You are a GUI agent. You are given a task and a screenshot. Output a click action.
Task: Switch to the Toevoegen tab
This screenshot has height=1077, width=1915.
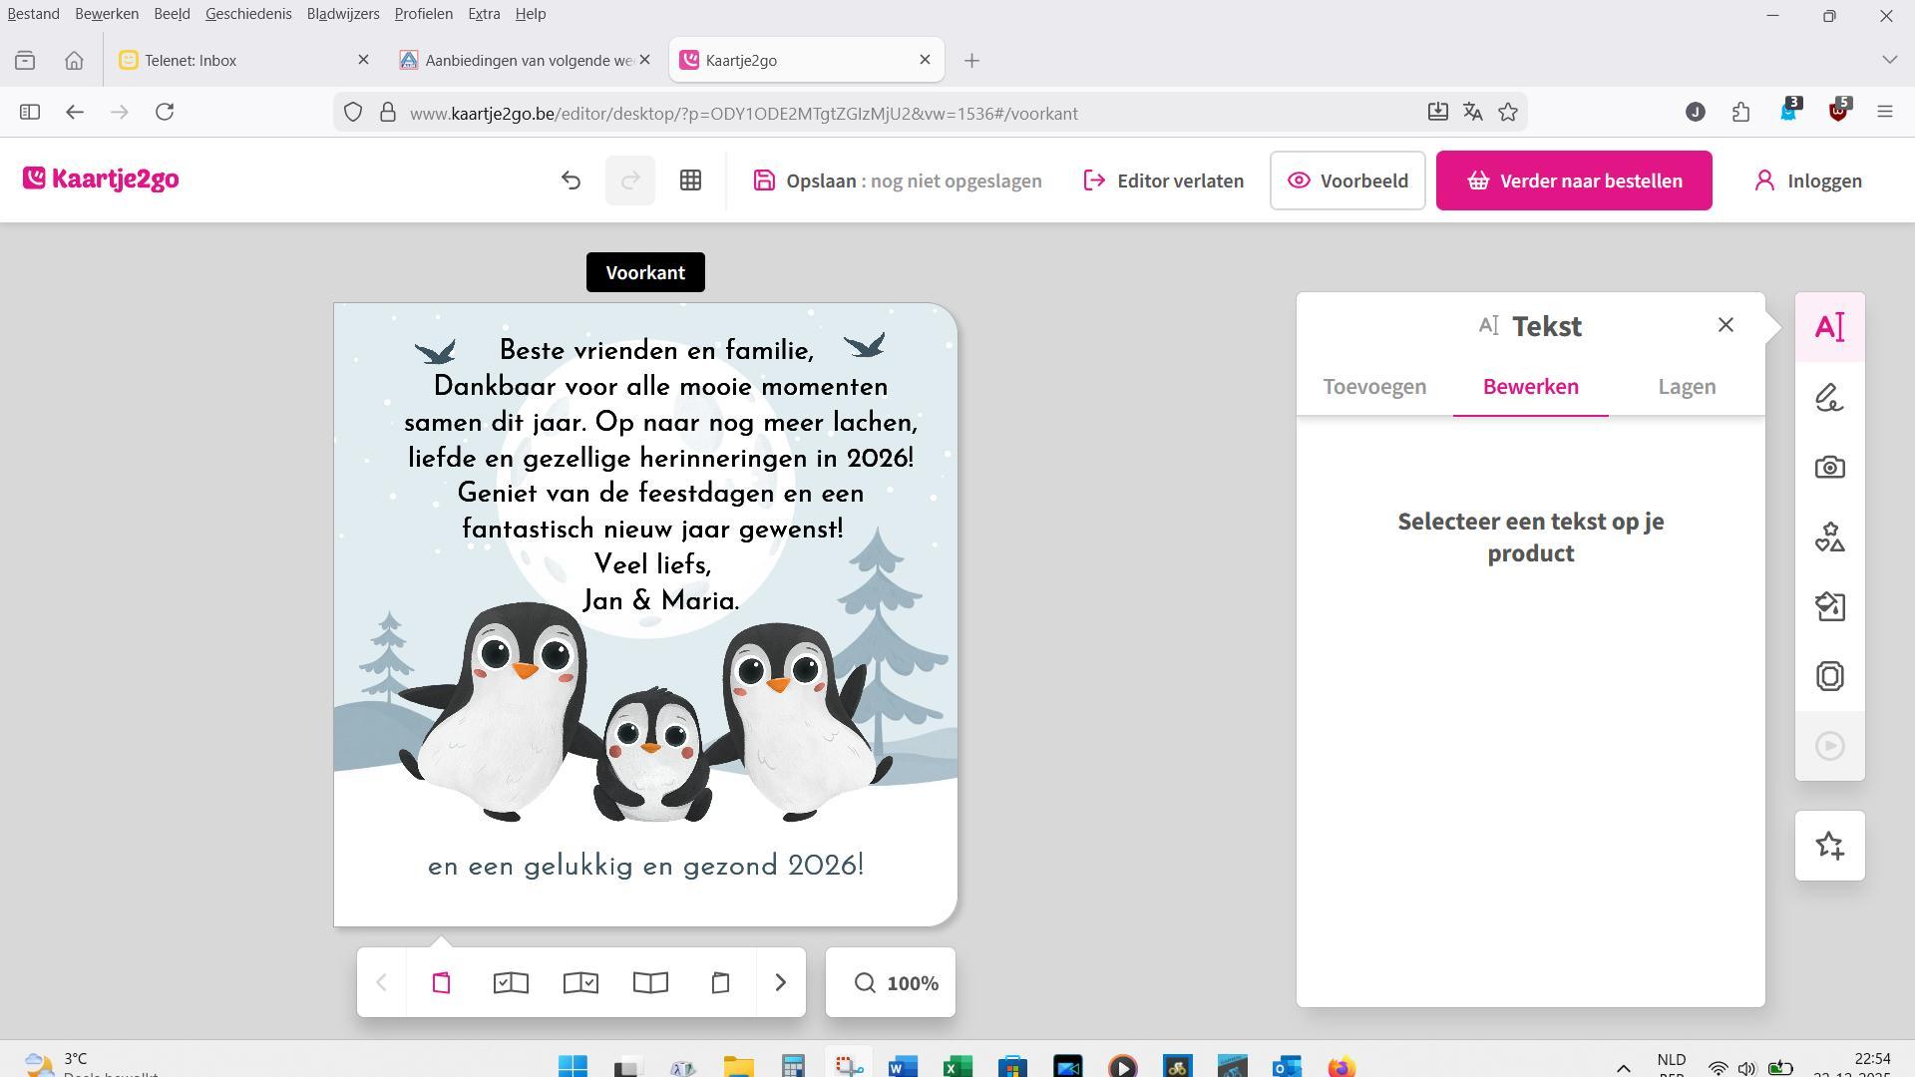pyautogui.click(x=1374, y=387)
